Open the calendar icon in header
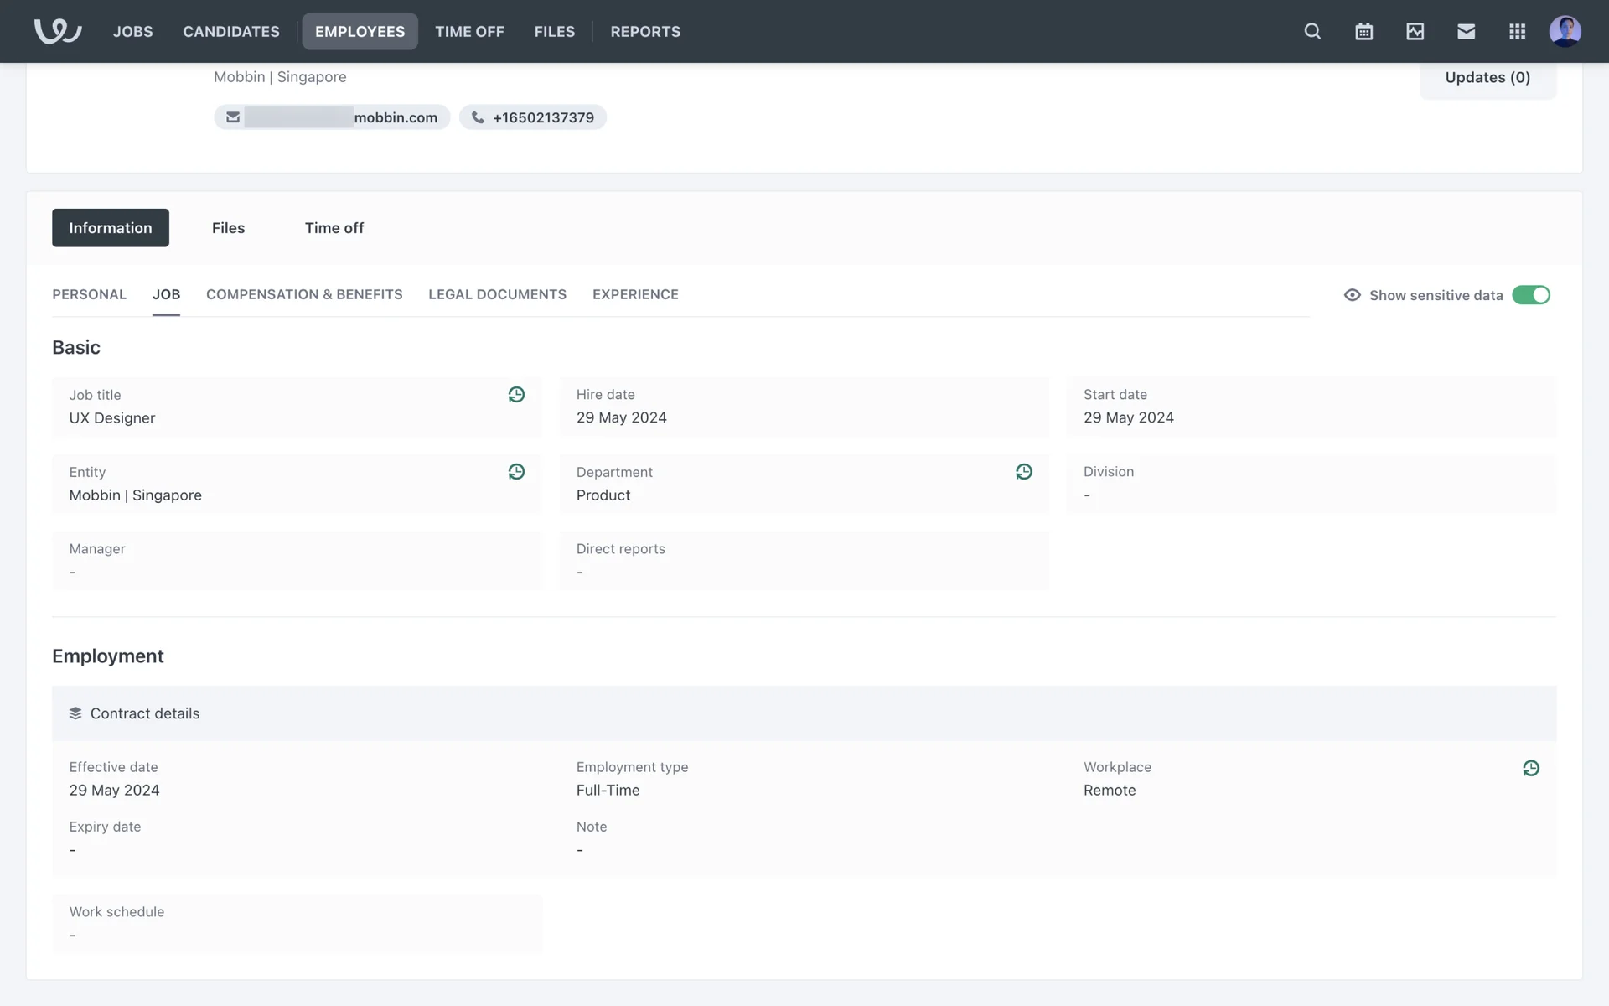The image size is (1609, 1006). point(1363,31)
